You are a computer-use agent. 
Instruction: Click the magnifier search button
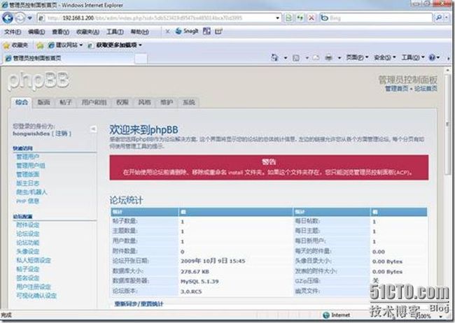(x=439, y=18)
